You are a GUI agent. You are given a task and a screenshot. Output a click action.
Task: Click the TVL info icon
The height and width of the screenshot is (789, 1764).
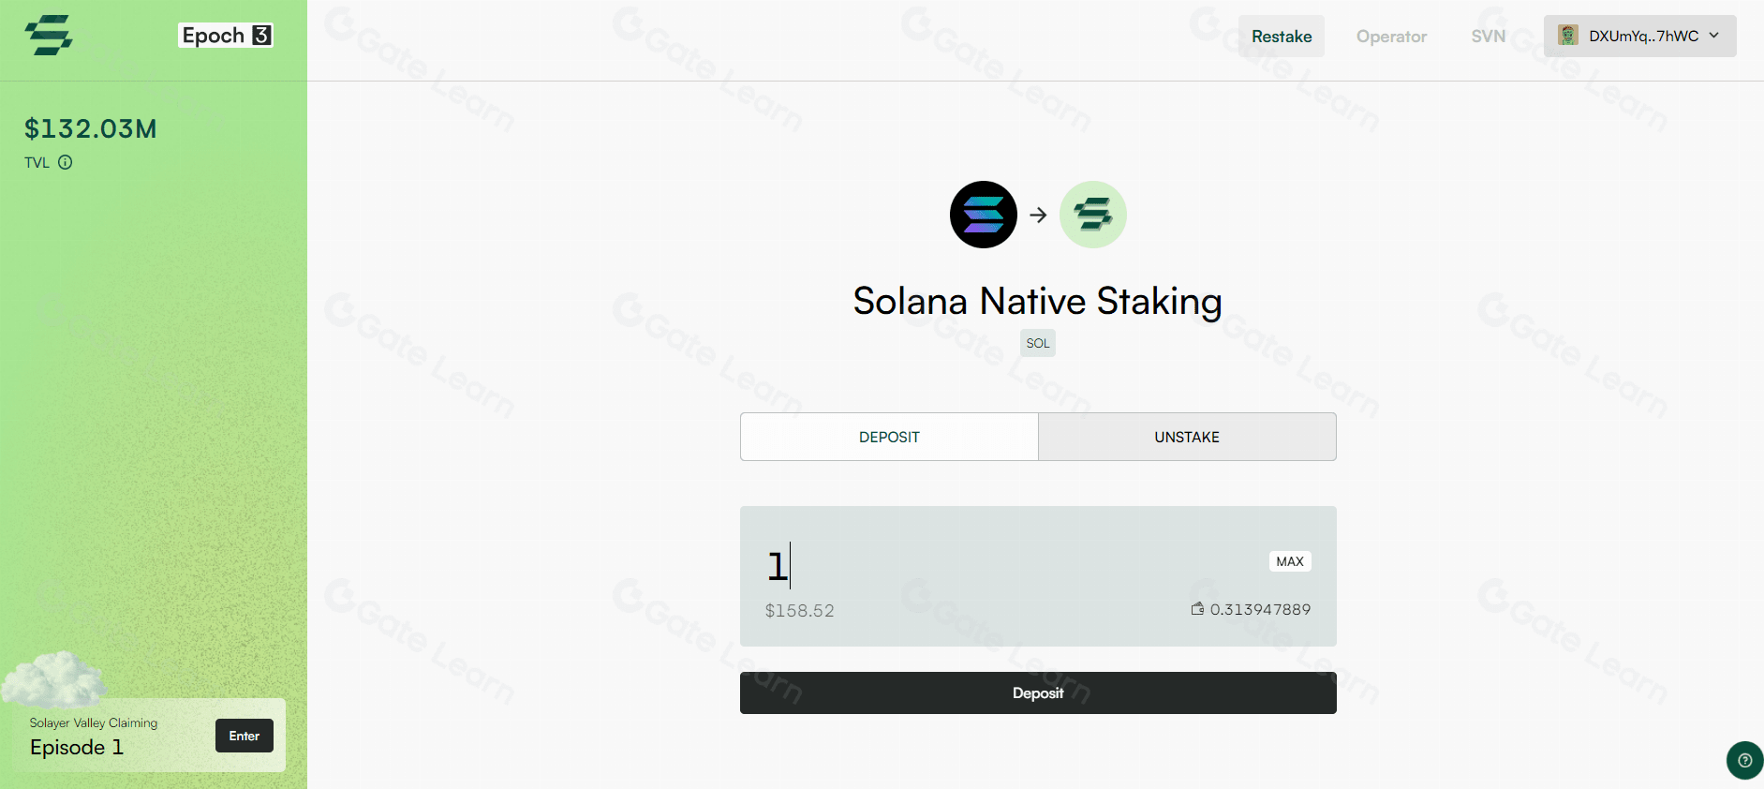pyautogui.click(x=66, y=162)
